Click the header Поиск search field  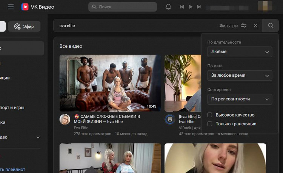point(123,7)
